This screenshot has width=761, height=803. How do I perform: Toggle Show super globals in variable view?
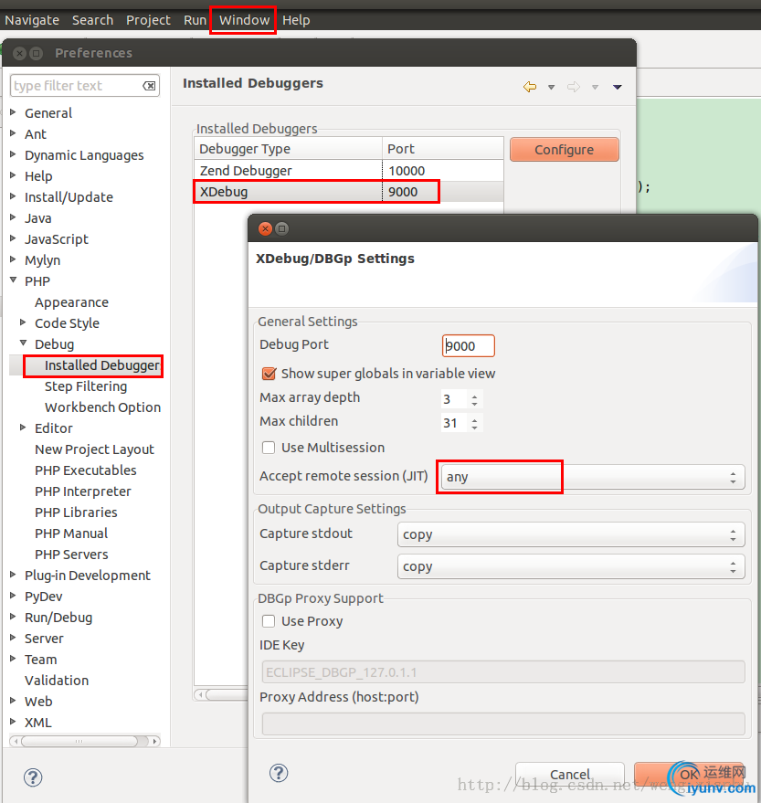269,374
